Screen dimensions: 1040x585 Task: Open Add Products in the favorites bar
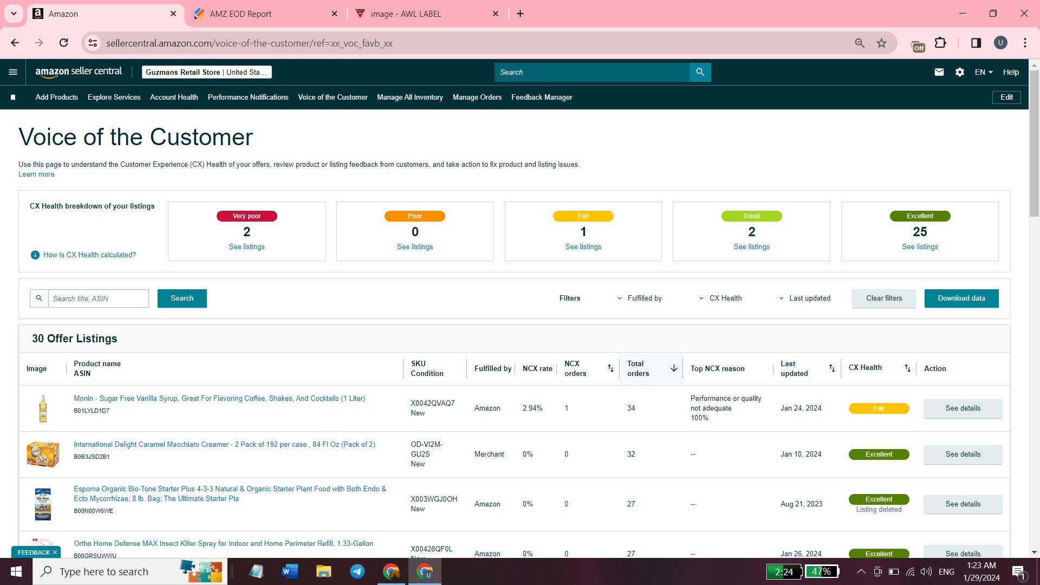click(x=57, y=97)
